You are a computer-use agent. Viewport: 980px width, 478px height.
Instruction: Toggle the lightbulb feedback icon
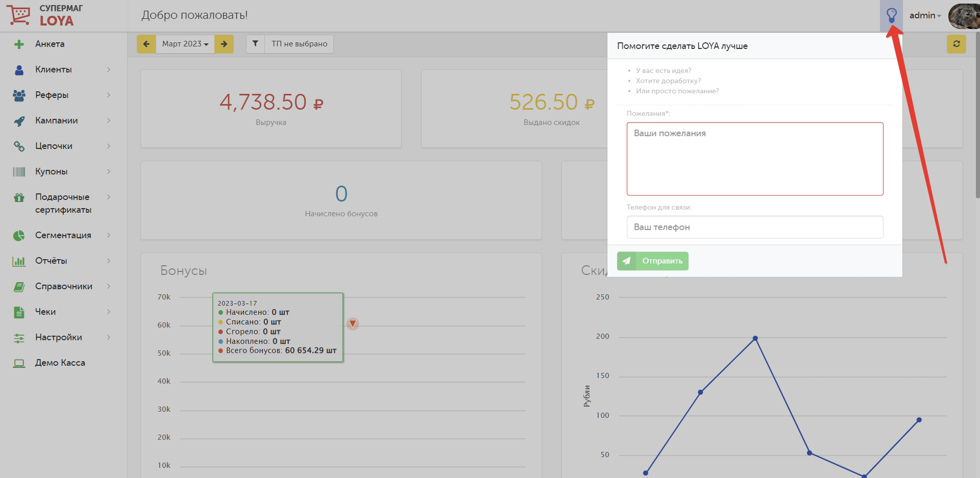coord(891,15)
